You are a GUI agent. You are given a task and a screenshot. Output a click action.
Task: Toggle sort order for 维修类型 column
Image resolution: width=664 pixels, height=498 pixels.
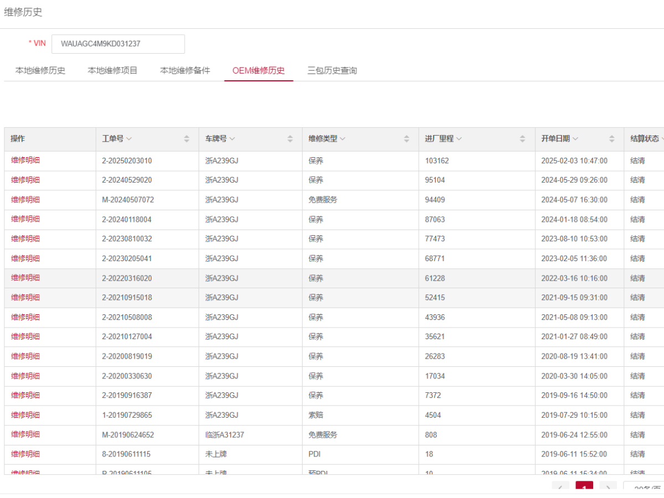coord(407,139)
